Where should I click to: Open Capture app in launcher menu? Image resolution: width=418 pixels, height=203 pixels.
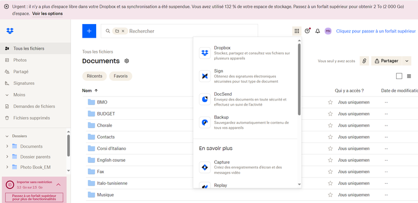tap(245, 167)
